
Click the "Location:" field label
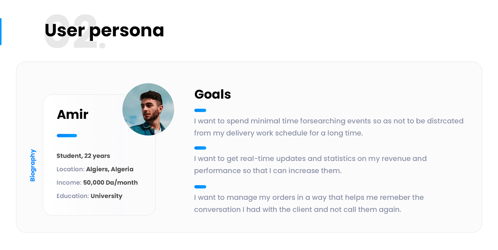coord(71,169)
